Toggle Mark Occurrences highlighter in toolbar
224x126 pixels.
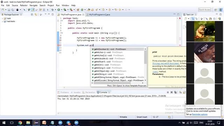pos(33,10)
